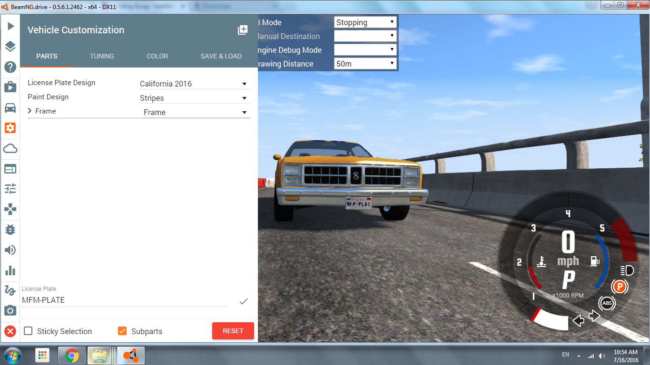Confirm license plate with the checkmark icon
The width and height of the screenshot is (650, 365).
point(244,301)
